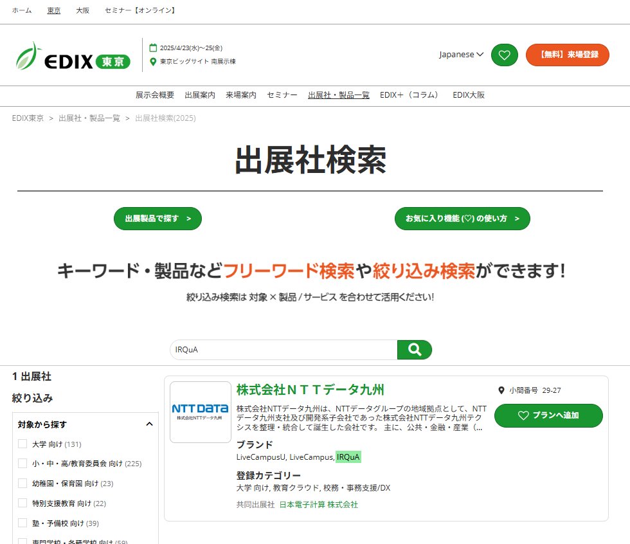Click the magnifier search button
The image size is (630, 544).
coord(414,350)
